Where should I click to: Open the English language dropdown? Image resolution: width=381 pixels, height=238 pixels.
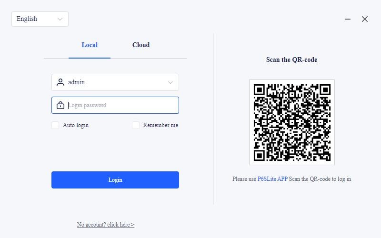pyautogui.click(x=40, y=19)
